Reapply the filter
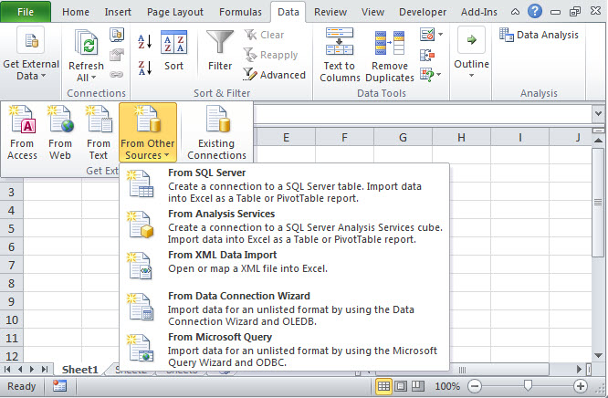The width and height of the screenshot is (608, 398). coord(270,55)
